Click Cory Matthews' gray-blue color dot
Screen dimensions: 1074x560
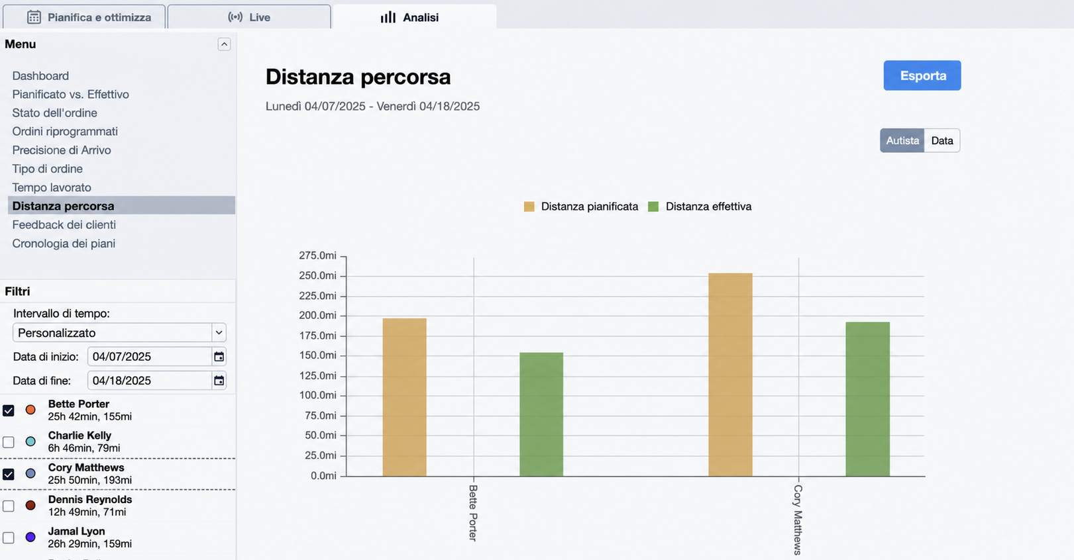(x=30, y=474)
